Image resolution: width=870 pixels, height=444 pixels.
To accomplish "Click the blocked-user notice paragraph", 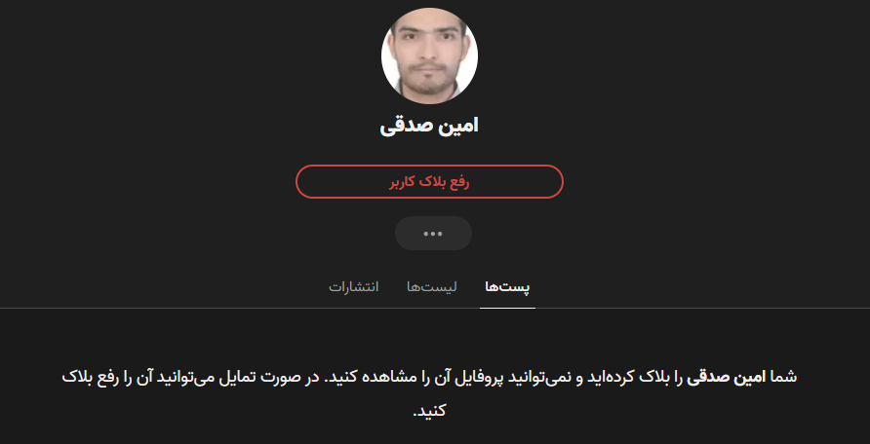I will [429, 393].
